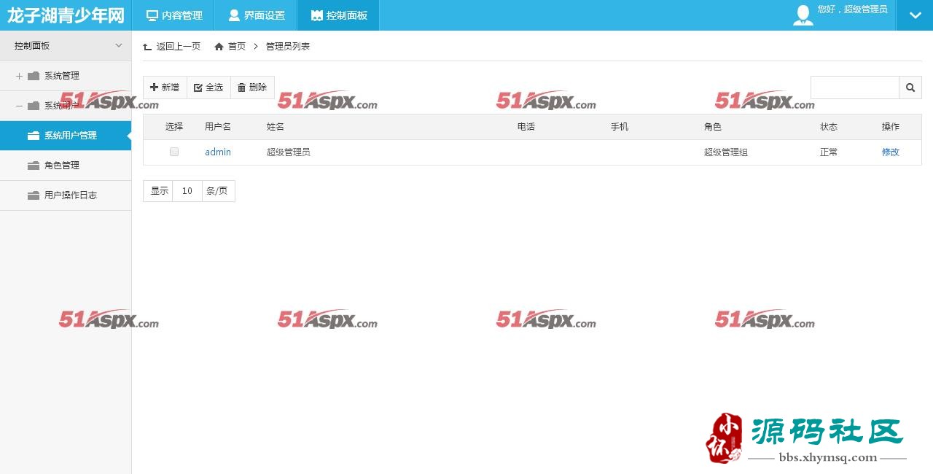The width and height of the screenshot is (933, 474).
Task: Click the monitor icon beside 内容管理
Action: [152, 15]
